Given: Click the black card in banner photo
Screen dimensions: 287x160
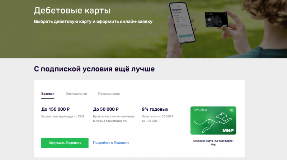Looking at the screenshot, I should pyautogui.click(x=216, y=20).
